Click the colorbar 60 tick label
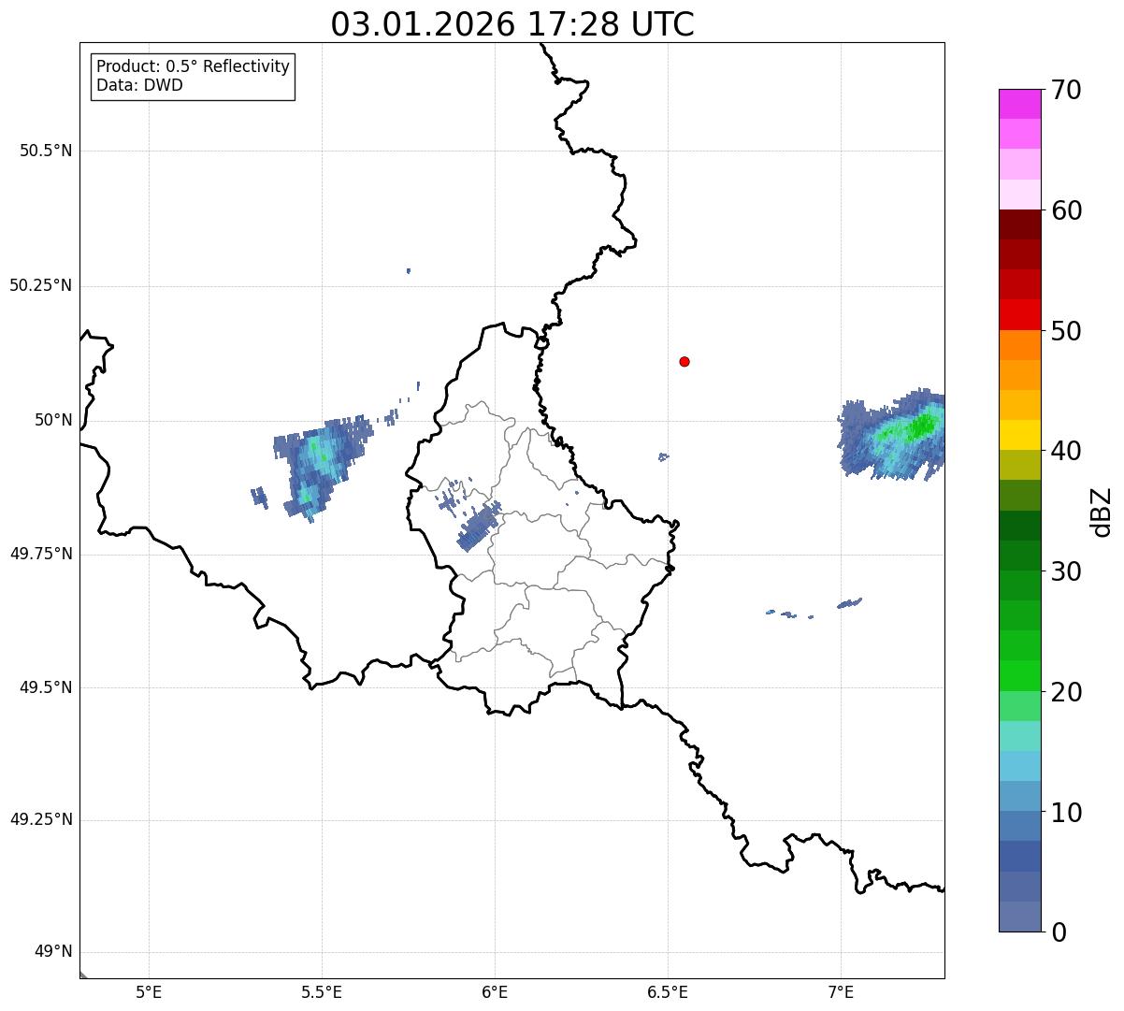Screen dimensions: 1124x1011 (1066, 210)
